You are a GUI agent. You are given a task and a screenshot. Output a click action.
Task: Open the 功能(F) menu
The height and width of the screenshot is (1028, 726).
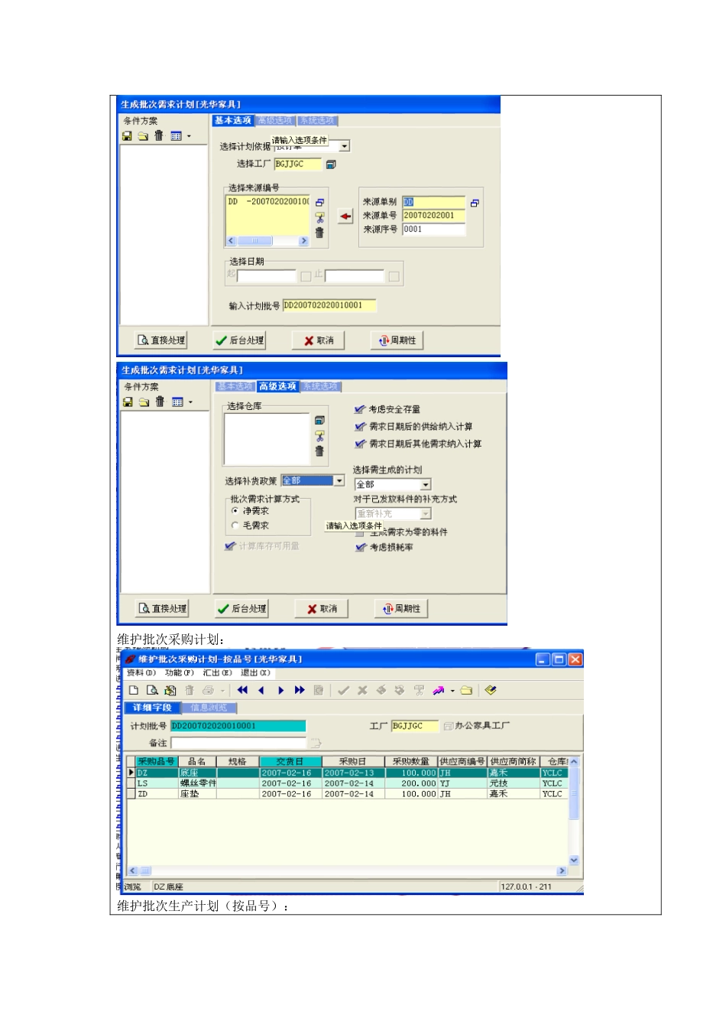180,673
